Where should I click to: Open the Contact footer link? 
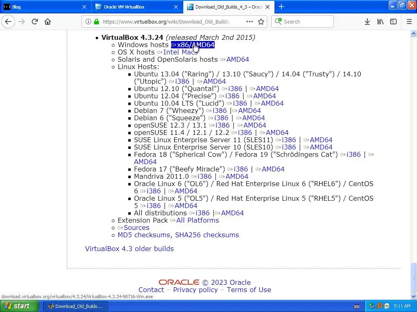click(x=151, y=290)
